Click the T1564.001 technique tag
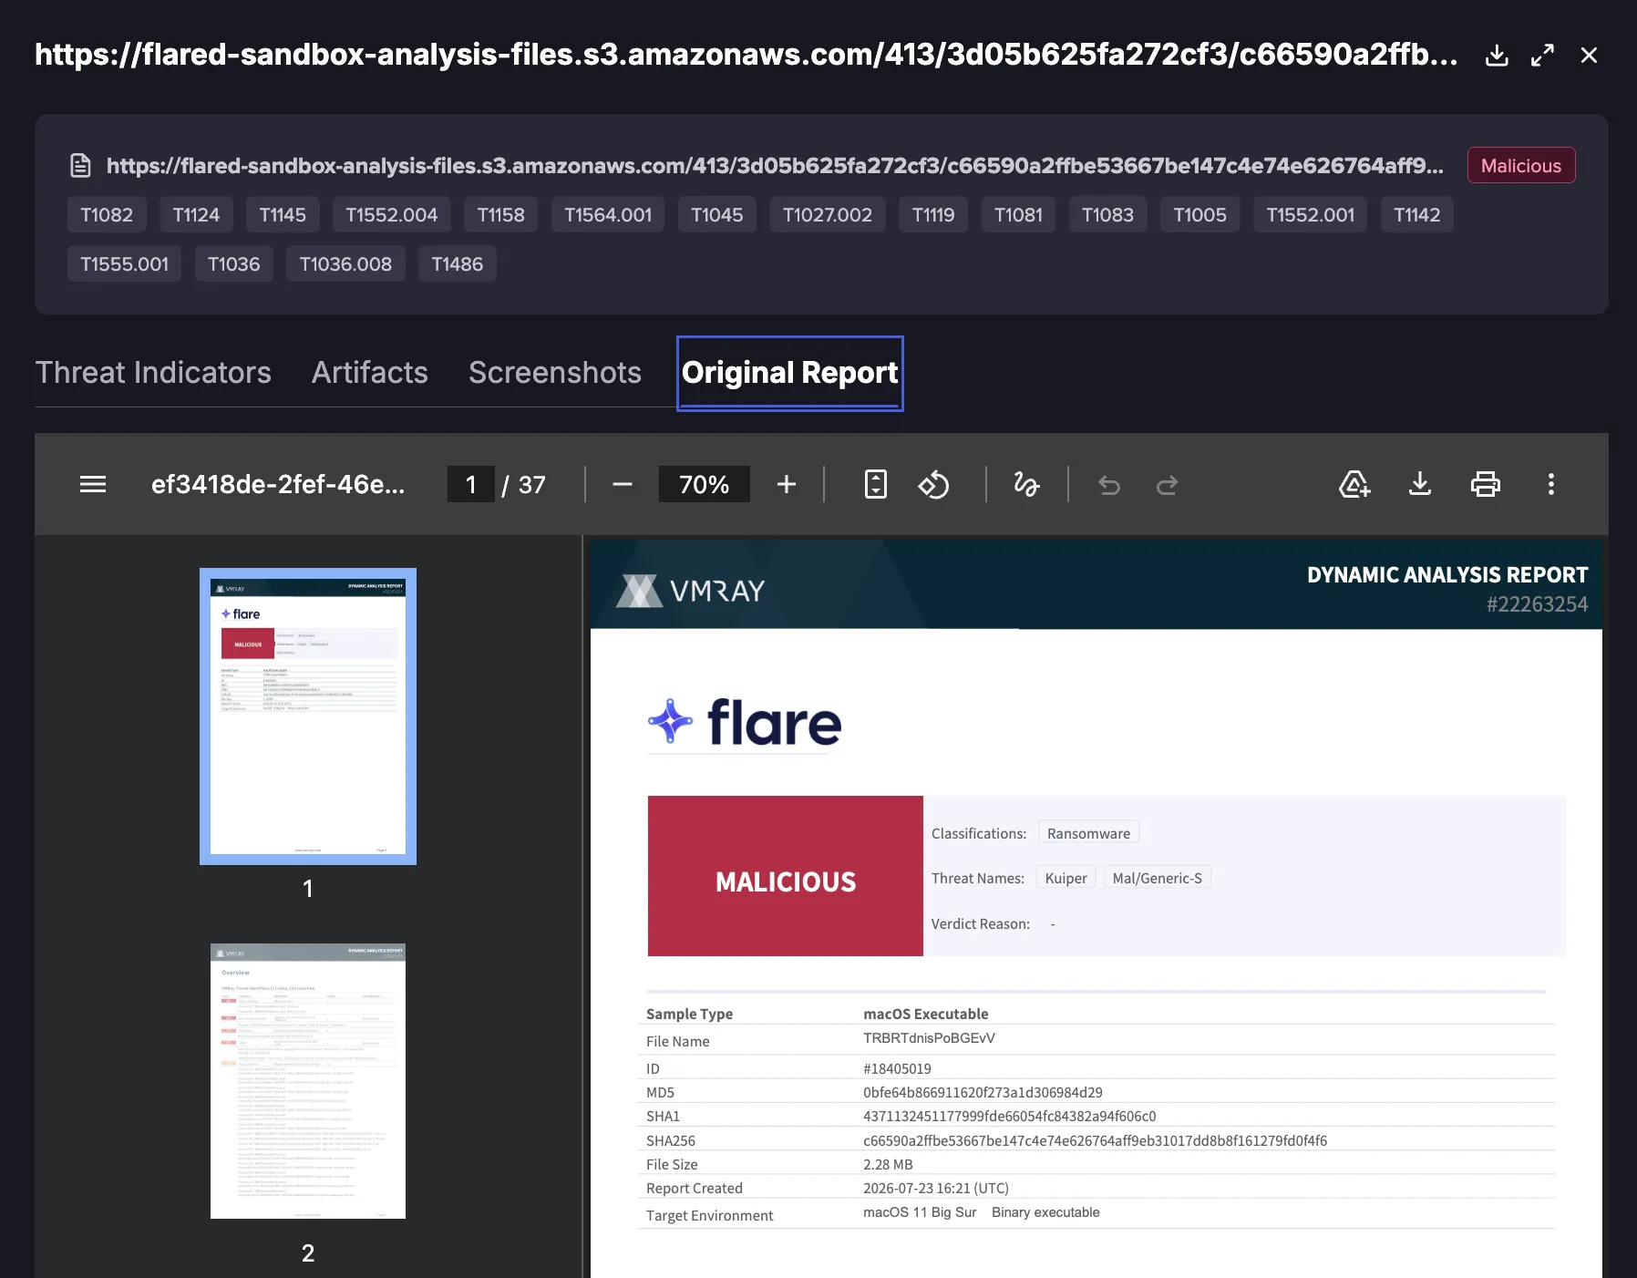1637x1278 pixels. coord(608,215)
